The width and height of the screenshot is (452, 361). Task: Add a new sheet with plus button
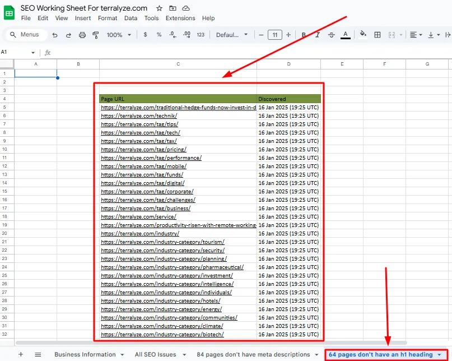pos(21,354)
